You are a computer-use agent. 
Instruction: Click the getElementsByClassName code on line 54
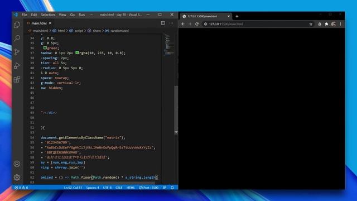[x=81, y=138]
